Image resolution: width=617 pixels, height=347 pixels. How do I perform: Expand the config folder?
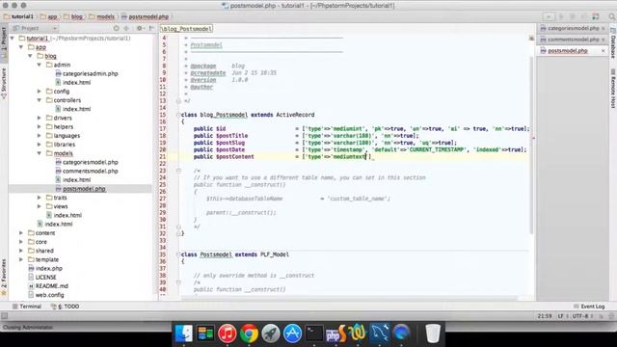click(40, 92)
